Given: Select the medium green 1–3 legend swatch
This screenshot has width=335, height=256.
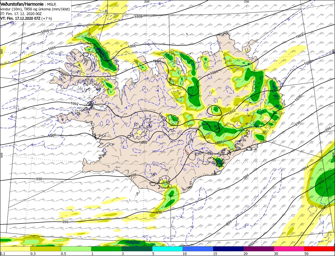Looking at the screenshot, I should pos(107,249).
